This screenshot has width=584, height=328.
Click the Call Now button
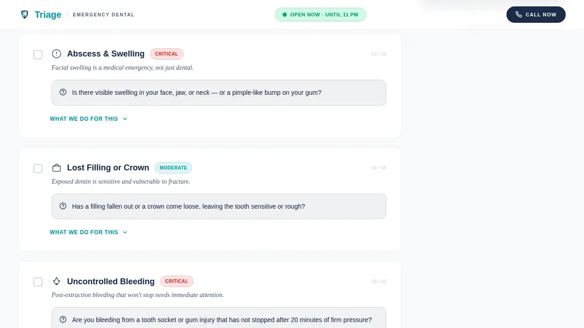pos(536,15)
